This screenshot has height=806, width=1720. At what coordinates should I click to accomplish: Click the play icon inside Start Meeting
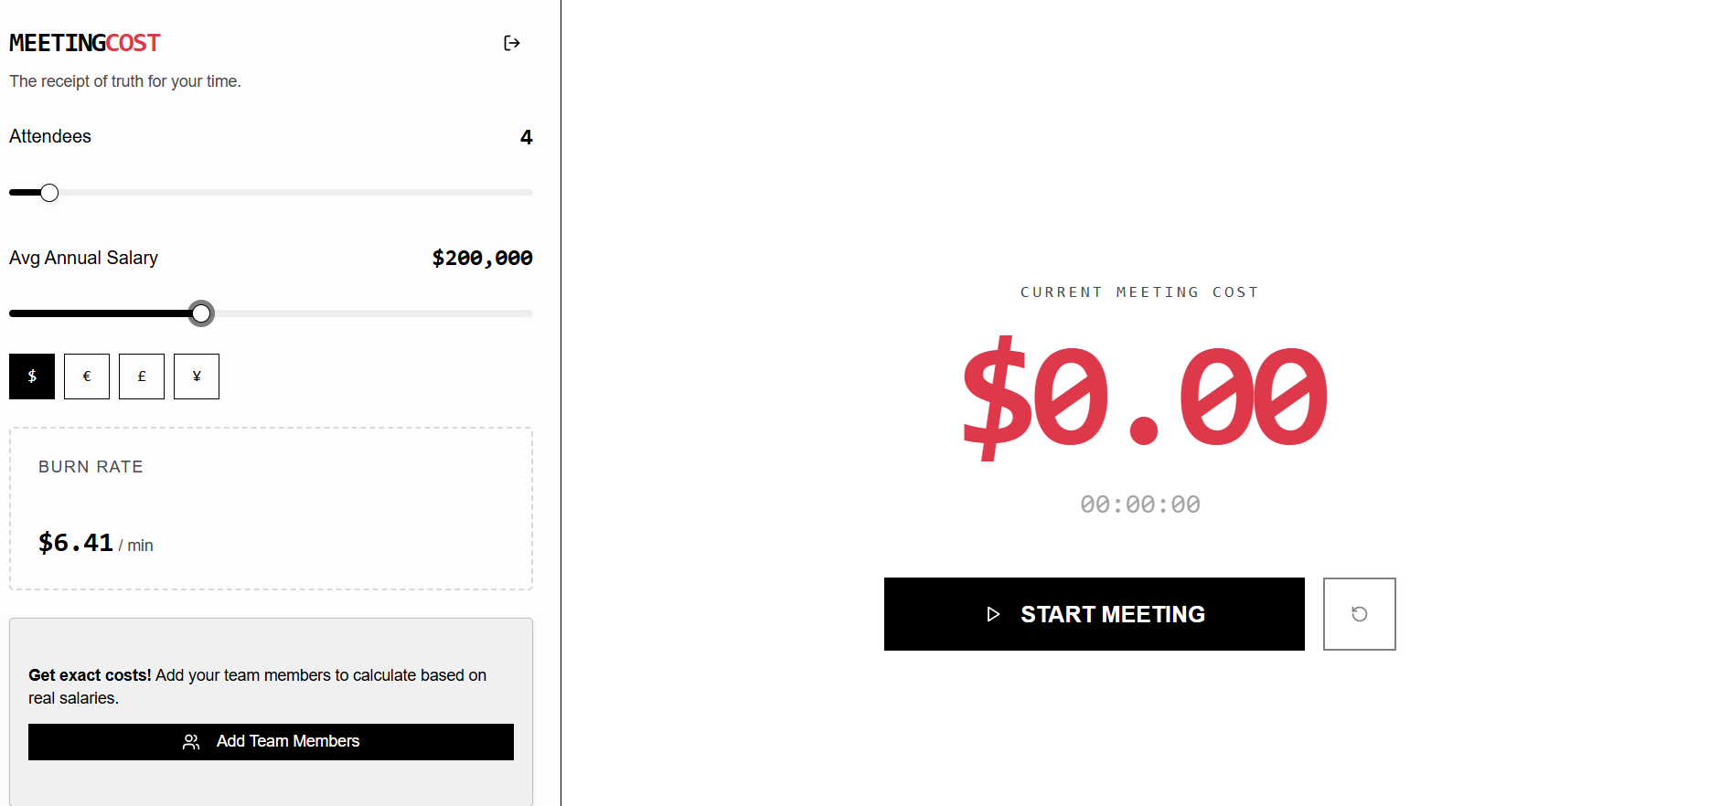click(x=993, y=614)
